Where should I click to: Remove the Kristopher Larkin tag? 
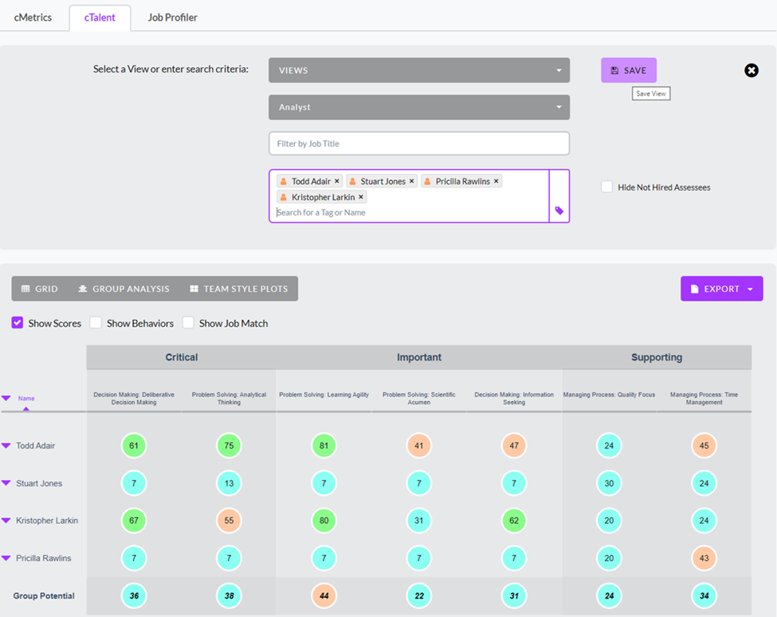coord(361,197)
